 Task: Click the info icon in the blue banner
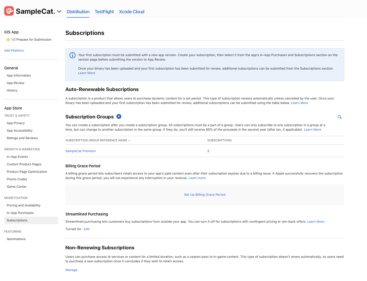[x=72, y=55]
